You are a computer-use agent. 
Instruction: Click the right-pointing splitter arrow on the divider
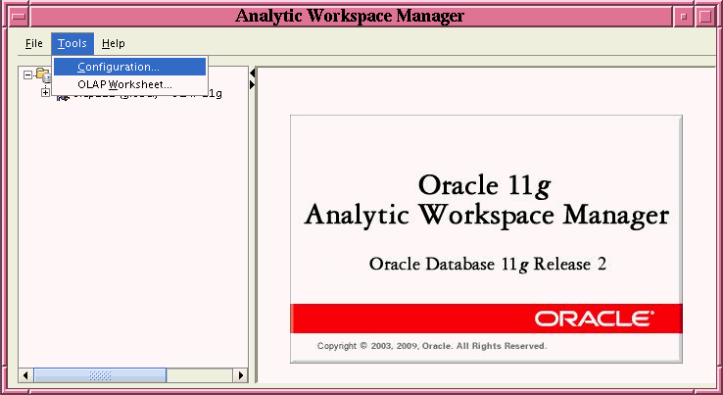[252, 85]
